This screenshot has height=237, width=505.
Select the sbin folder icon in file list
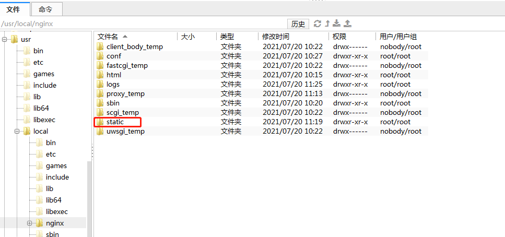click(100, 103)
